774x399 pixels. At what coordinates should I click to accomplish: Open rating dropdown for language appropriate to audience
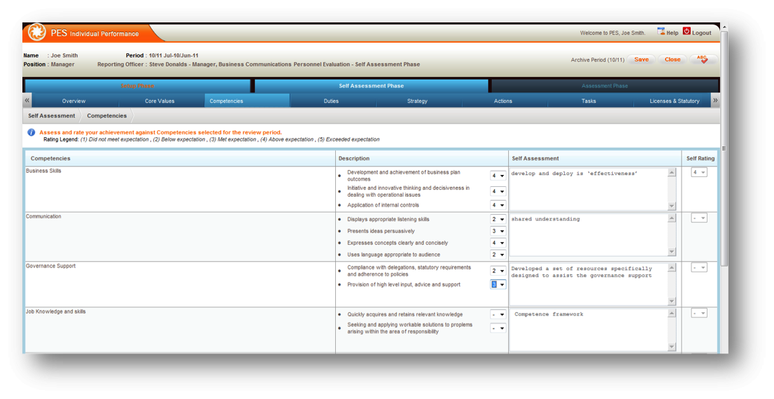click(498, 255)
